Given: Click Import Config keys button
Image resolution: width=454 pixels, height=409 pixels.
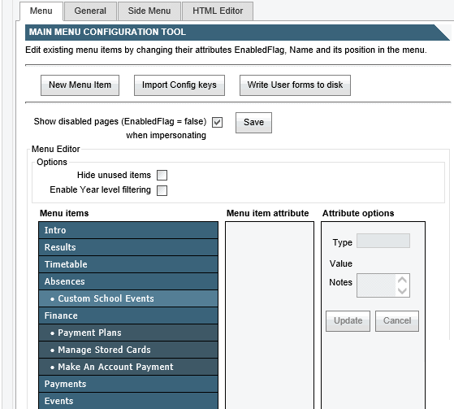Looking at the screenshot, I should point(179,85).
